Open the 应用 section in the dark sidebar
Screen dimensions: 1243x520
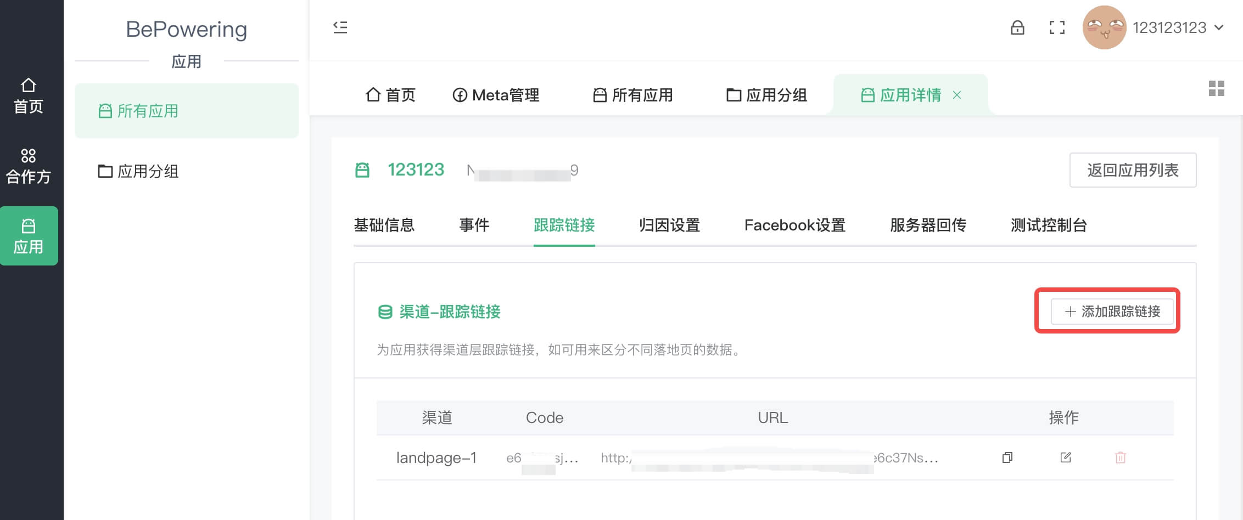pos(29,236)
